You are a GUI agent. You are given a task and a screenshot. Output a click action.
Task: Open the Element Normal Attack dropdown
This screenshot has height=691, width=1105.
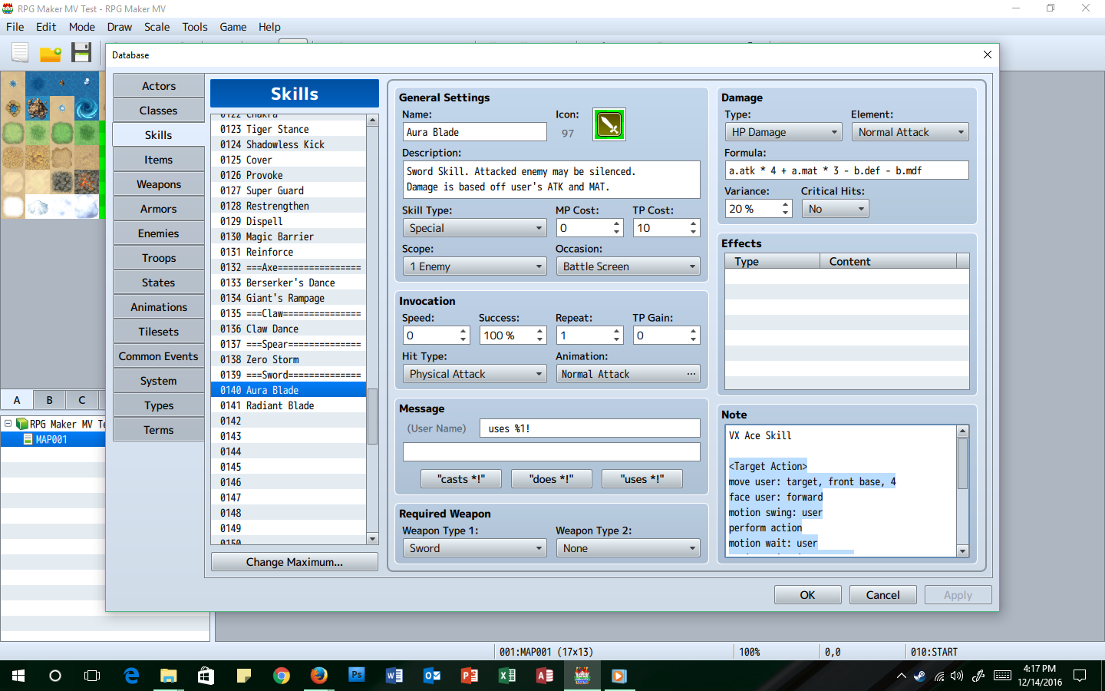point(910,132)
